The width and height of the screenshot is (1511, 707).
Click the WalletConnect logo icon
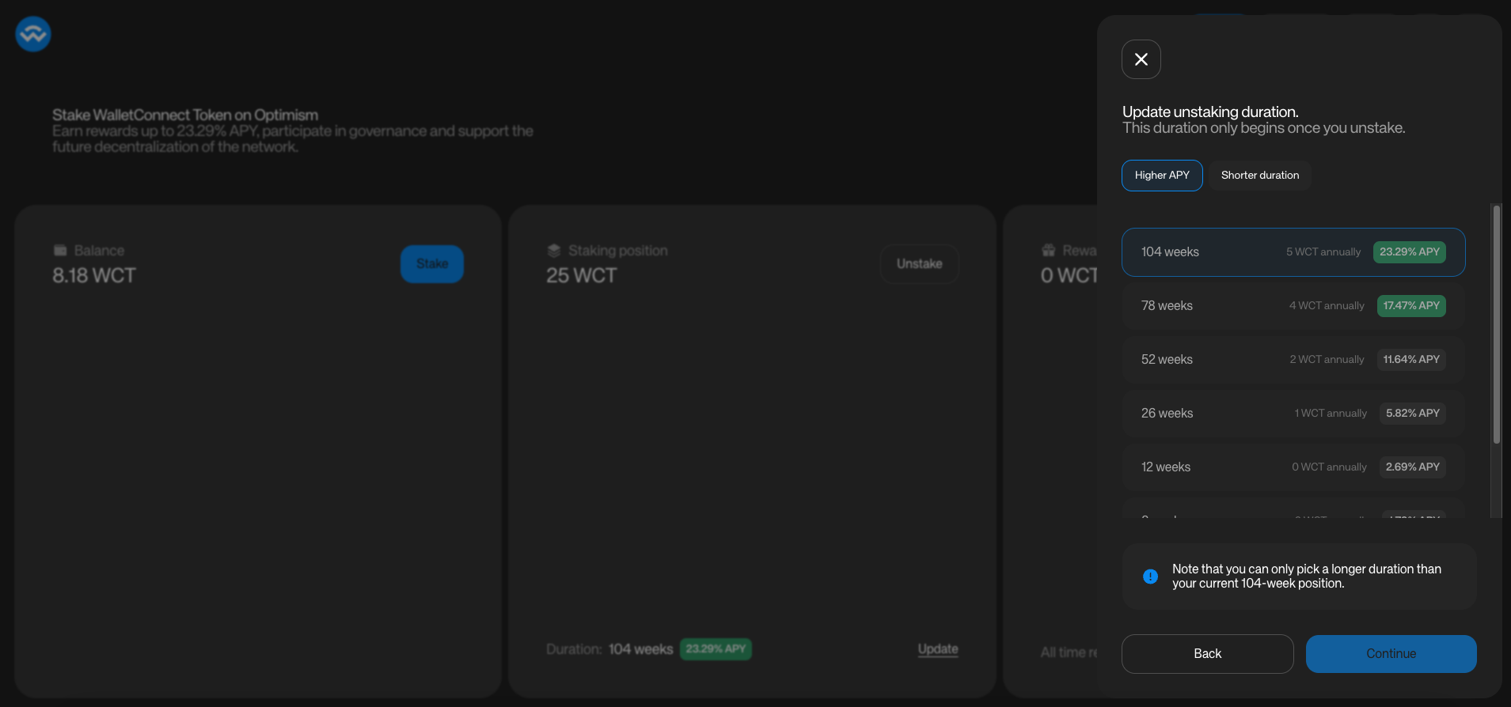click(33, 34)
